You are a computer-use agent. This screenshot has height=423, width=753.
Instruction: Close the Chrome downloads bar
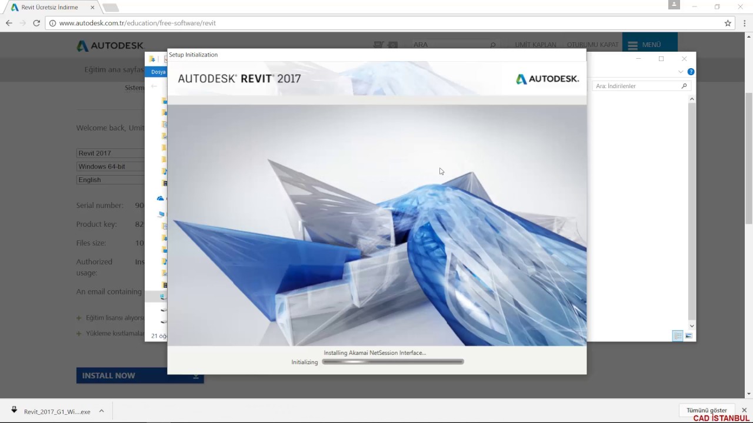pos(744,410)
